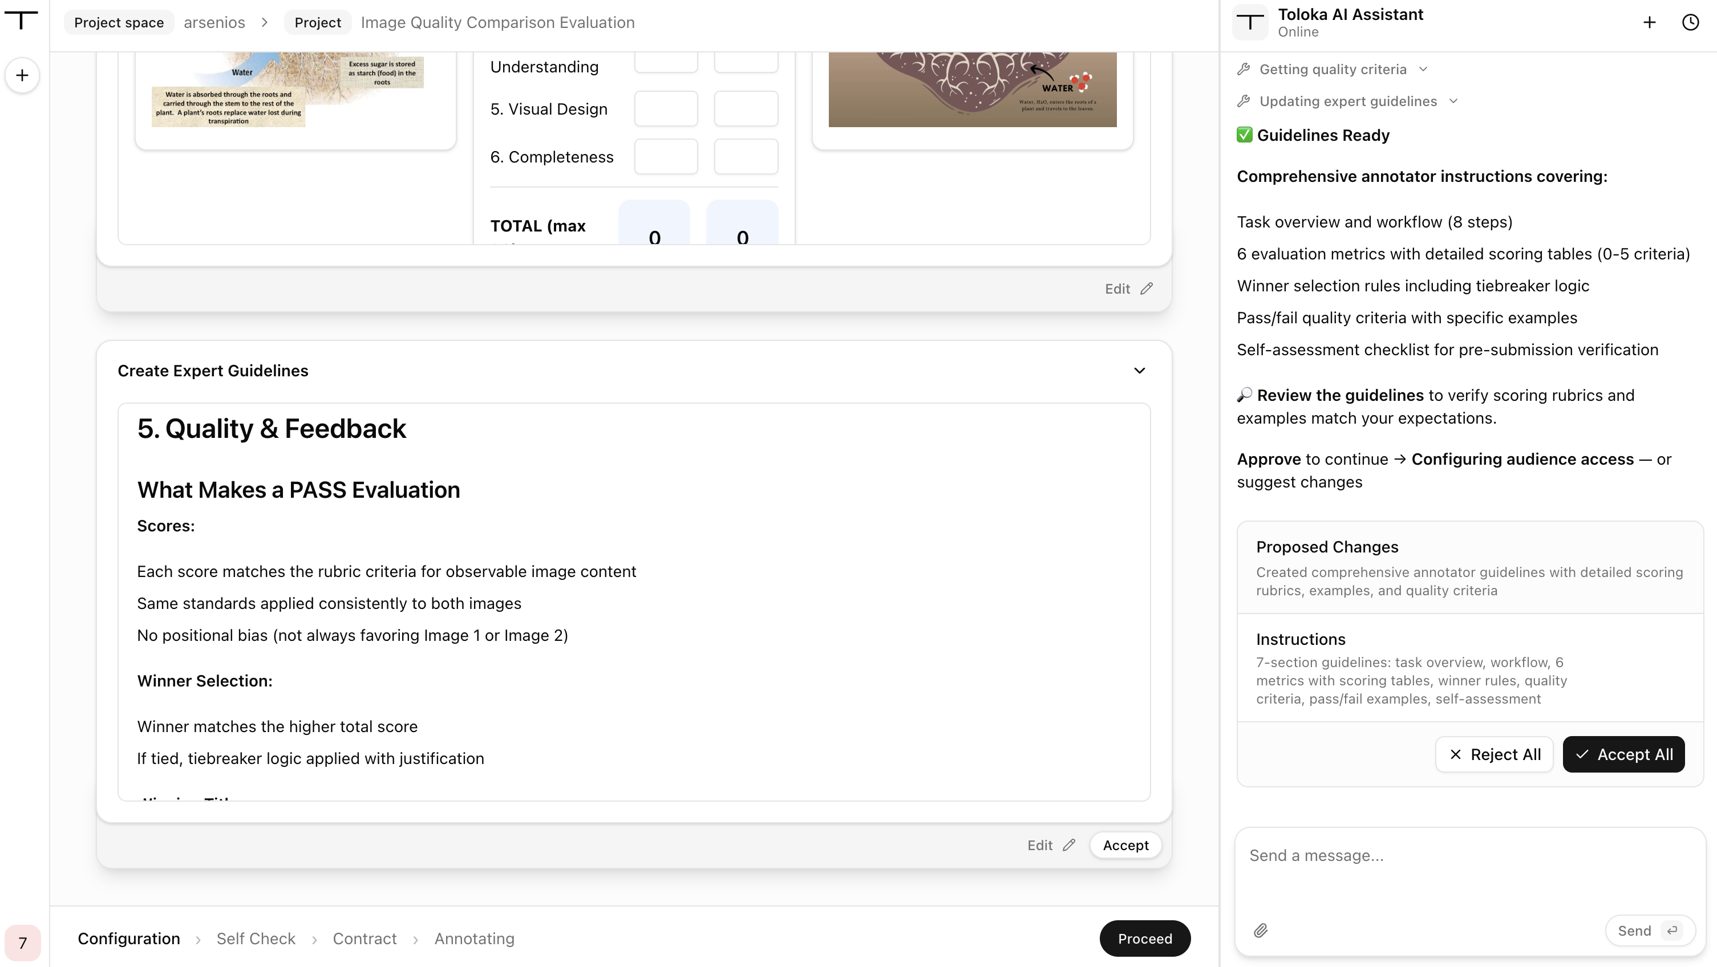
Task: Click the Reject All button
Action: coord(1495,754)
